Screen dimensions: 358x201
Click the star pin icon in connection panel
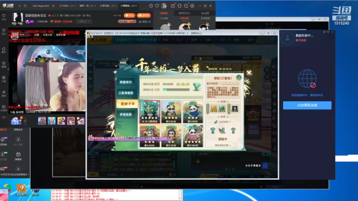point(324,32)
